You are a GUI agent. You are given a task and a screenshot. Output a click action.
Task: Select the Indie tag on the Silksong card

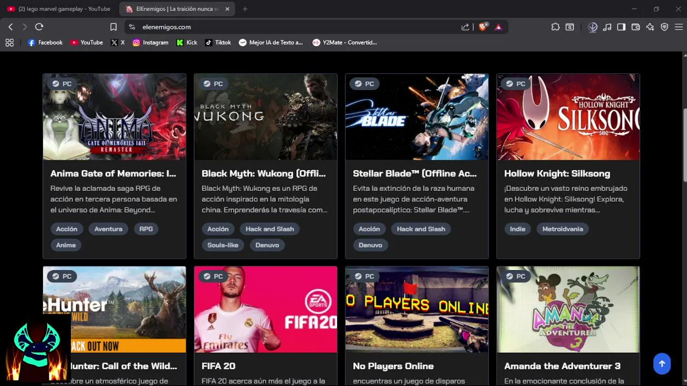click(x=517, y=229)
